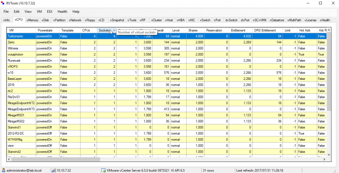The height and width of the screenshot is (173, 339).
Task: Select the Witness VM row
Action: [x=166, y=49]
